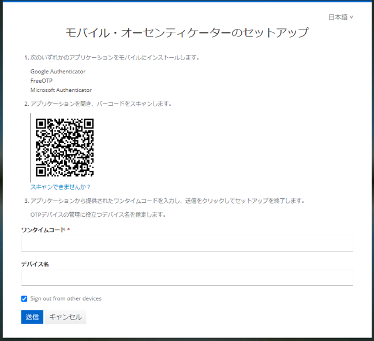Click the デバイス名 field label
374x341 pixels.
(x=35, y=264)
